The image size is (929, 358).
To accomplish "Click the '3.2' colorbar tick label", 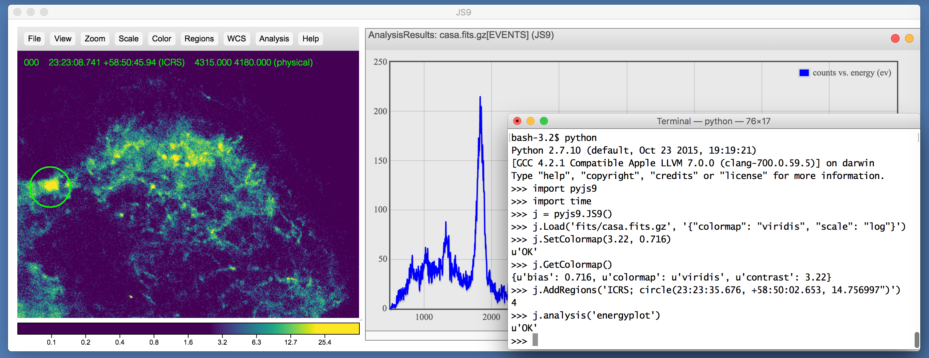I will (x=222, y=342).
